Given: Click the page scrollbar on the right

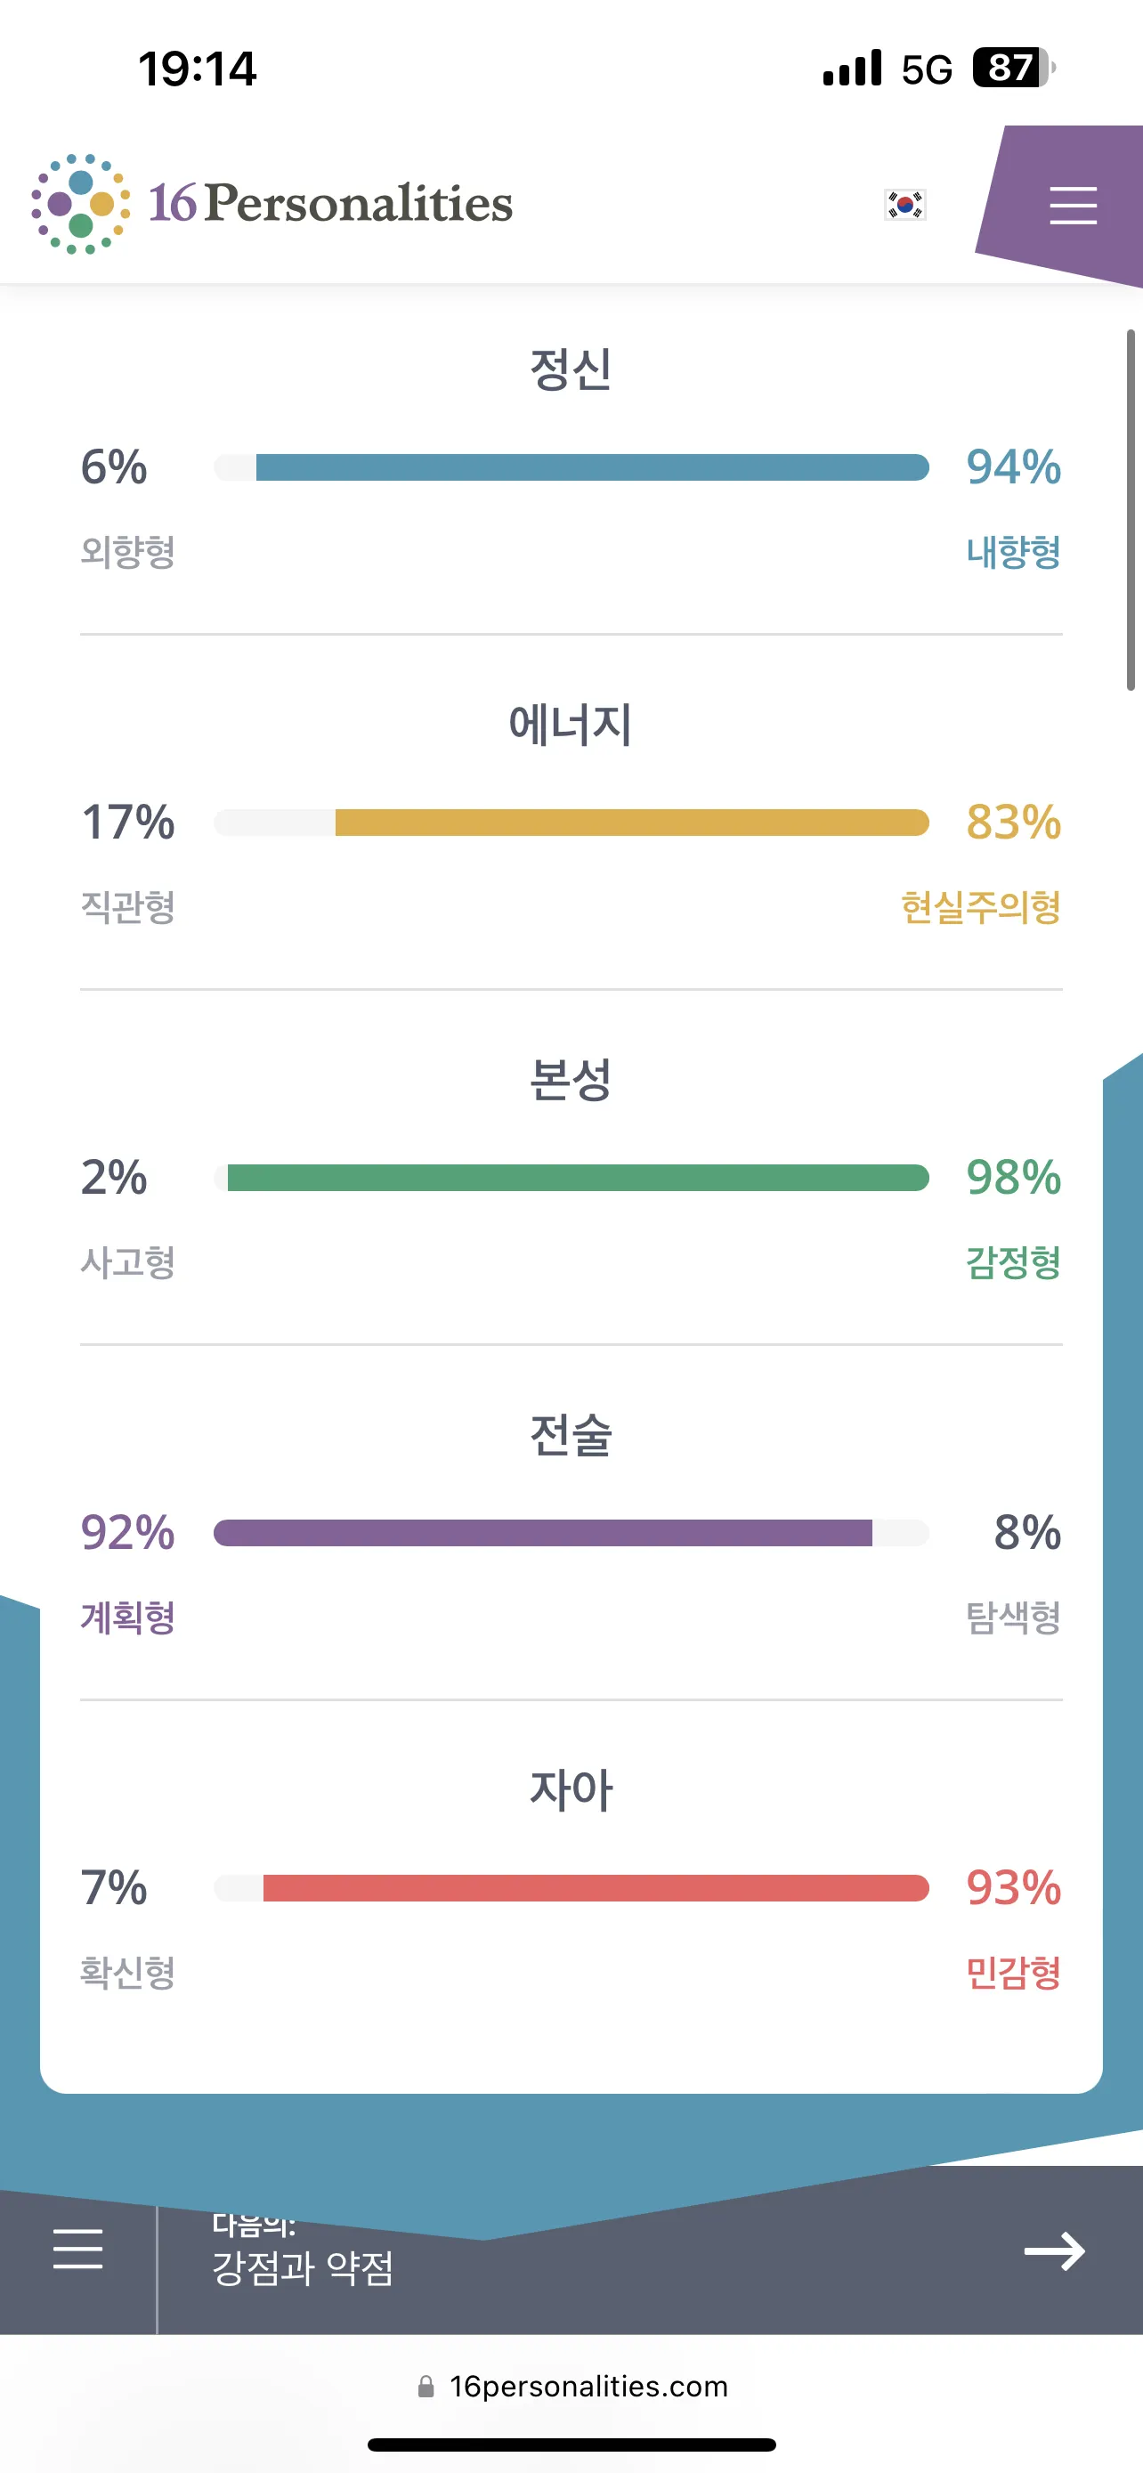Looking at the screenshot, I should [1131, 509].
